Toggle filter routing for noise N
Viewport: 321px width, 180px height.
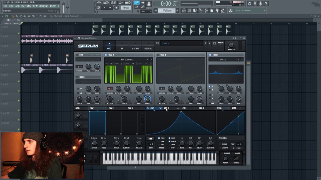point(210,95)
